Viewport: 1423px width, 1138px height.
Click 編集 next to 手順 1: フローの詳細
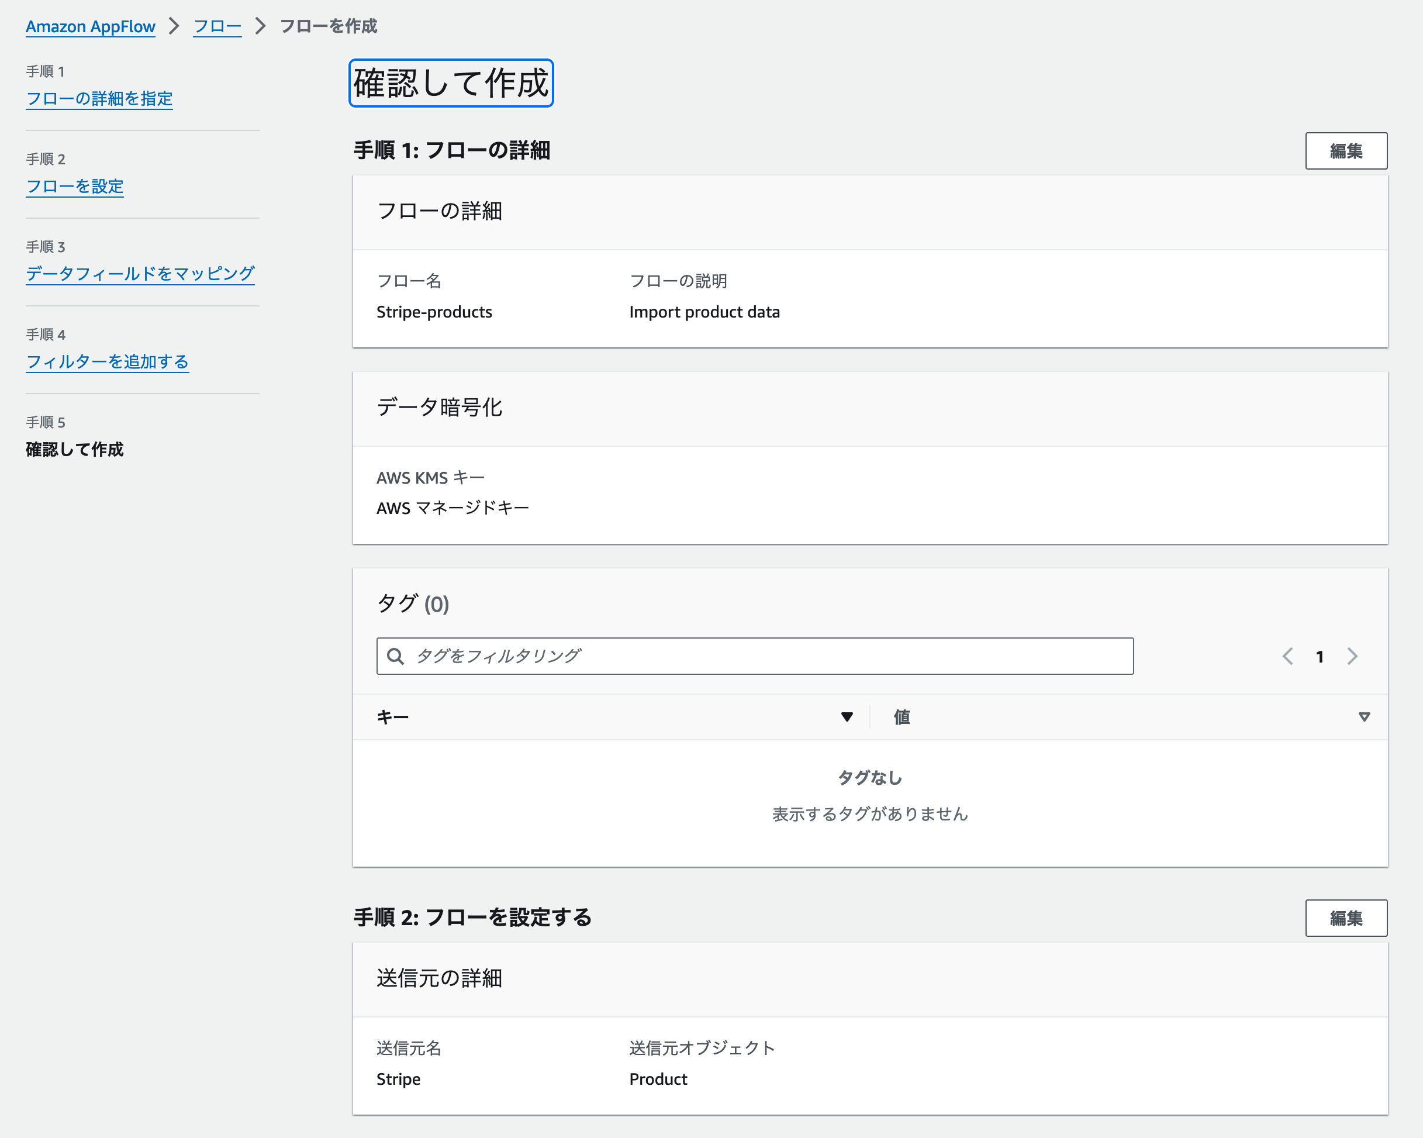(x=1346, y=150)
